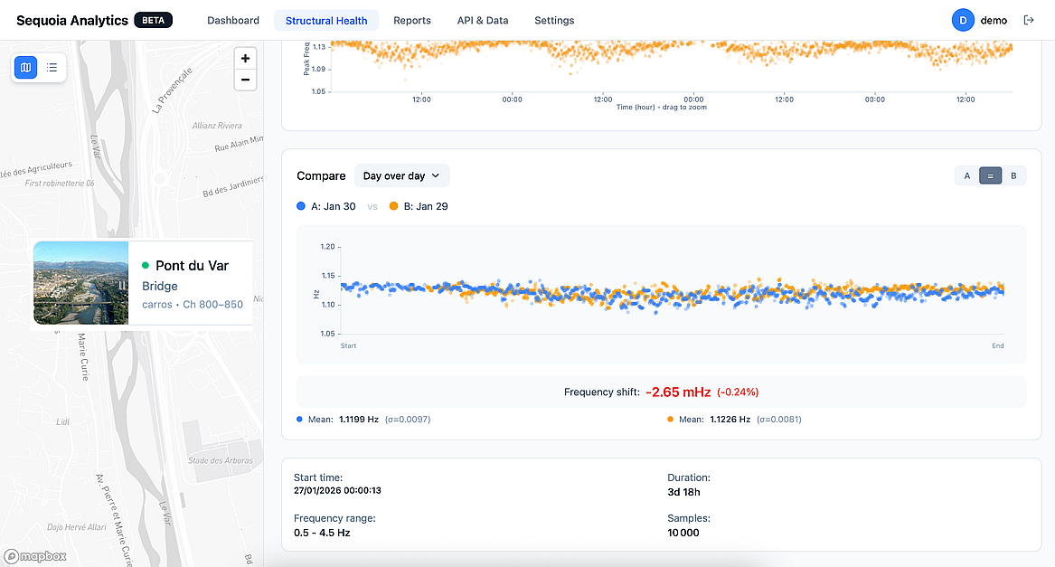Screen dimensions: 1055x567
Task: Click the Sequoia Analytics logo text
Action: coord(72,20)
